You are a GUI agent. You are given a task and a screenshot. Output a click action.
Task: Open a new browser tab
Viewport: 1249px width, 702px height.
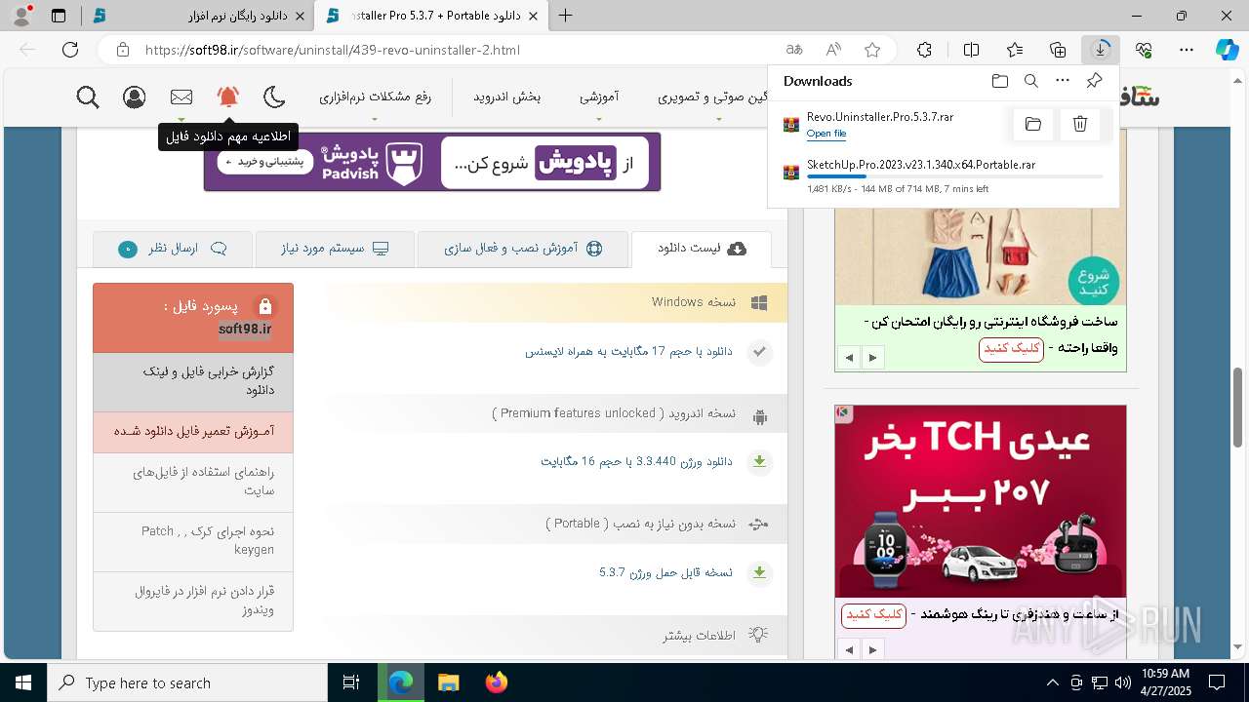566,16
